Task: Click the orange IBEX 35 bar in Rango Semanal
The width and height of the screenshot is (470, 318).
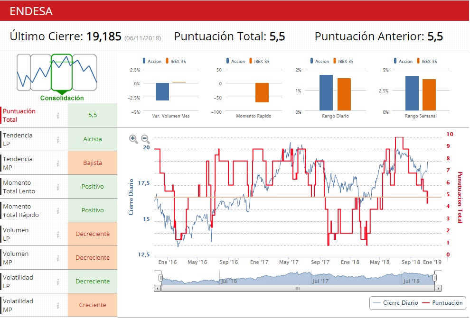Action: pos(429,95)
